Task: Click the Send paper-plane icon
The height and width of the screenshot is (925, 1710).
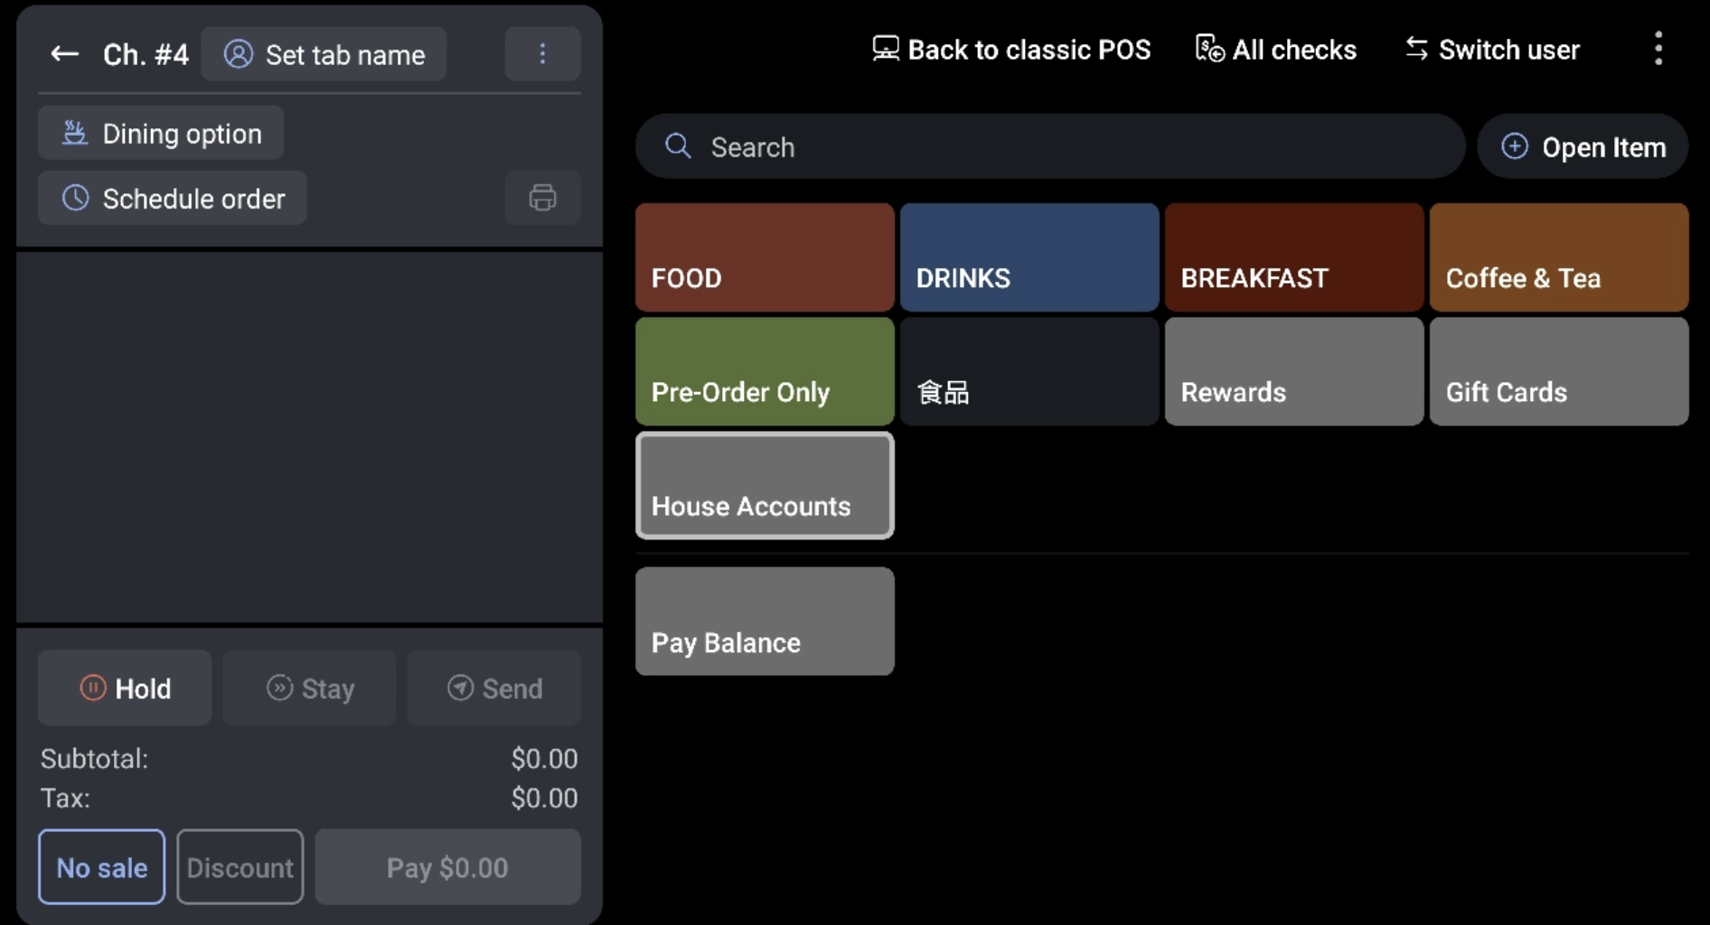Action: (x=460, y=687)
